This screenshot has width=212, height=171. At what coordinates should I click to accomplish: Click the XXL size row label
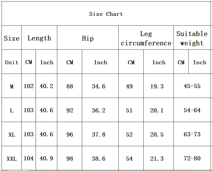[12, 158]
